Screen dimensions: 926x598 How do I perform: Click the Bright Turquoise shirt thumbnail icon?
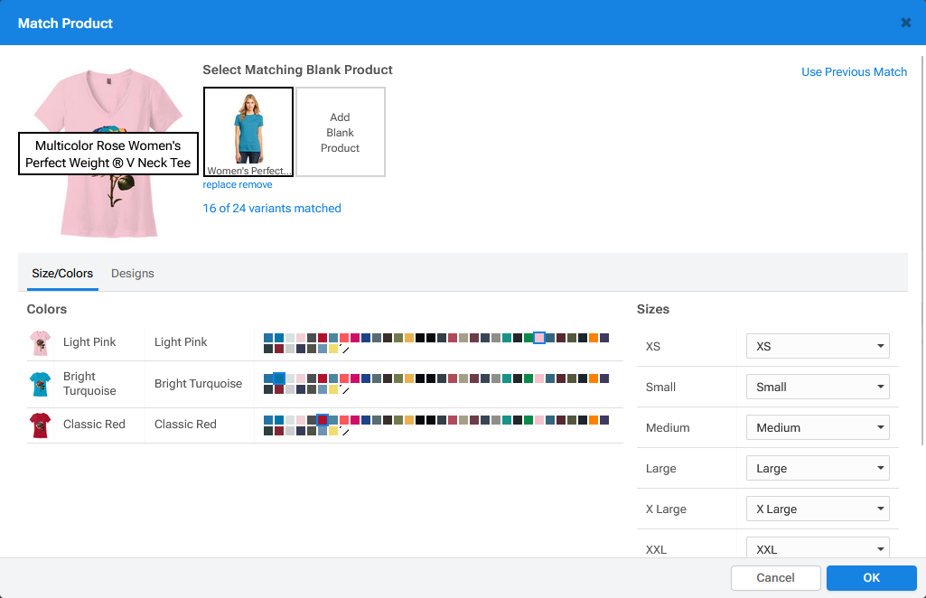pos(40,384)
